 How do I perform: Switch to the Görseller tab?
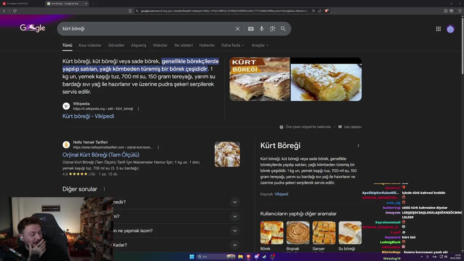[116, 45]
